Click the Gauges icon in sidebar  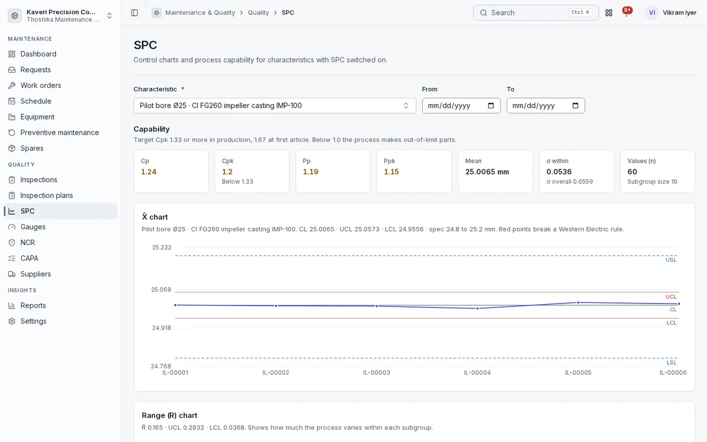[x=12, y=227]
